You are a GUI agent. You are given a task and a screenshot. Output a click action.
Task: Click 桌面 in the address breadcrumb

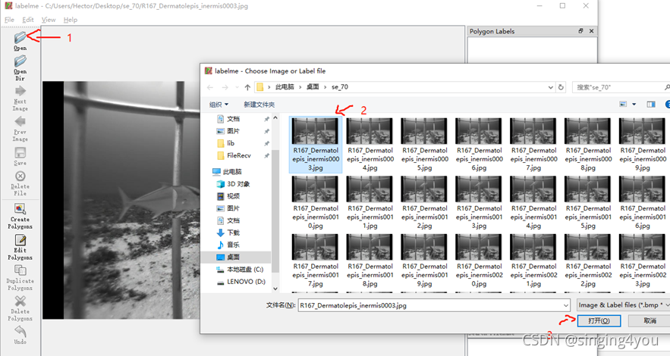coord(313,87)
